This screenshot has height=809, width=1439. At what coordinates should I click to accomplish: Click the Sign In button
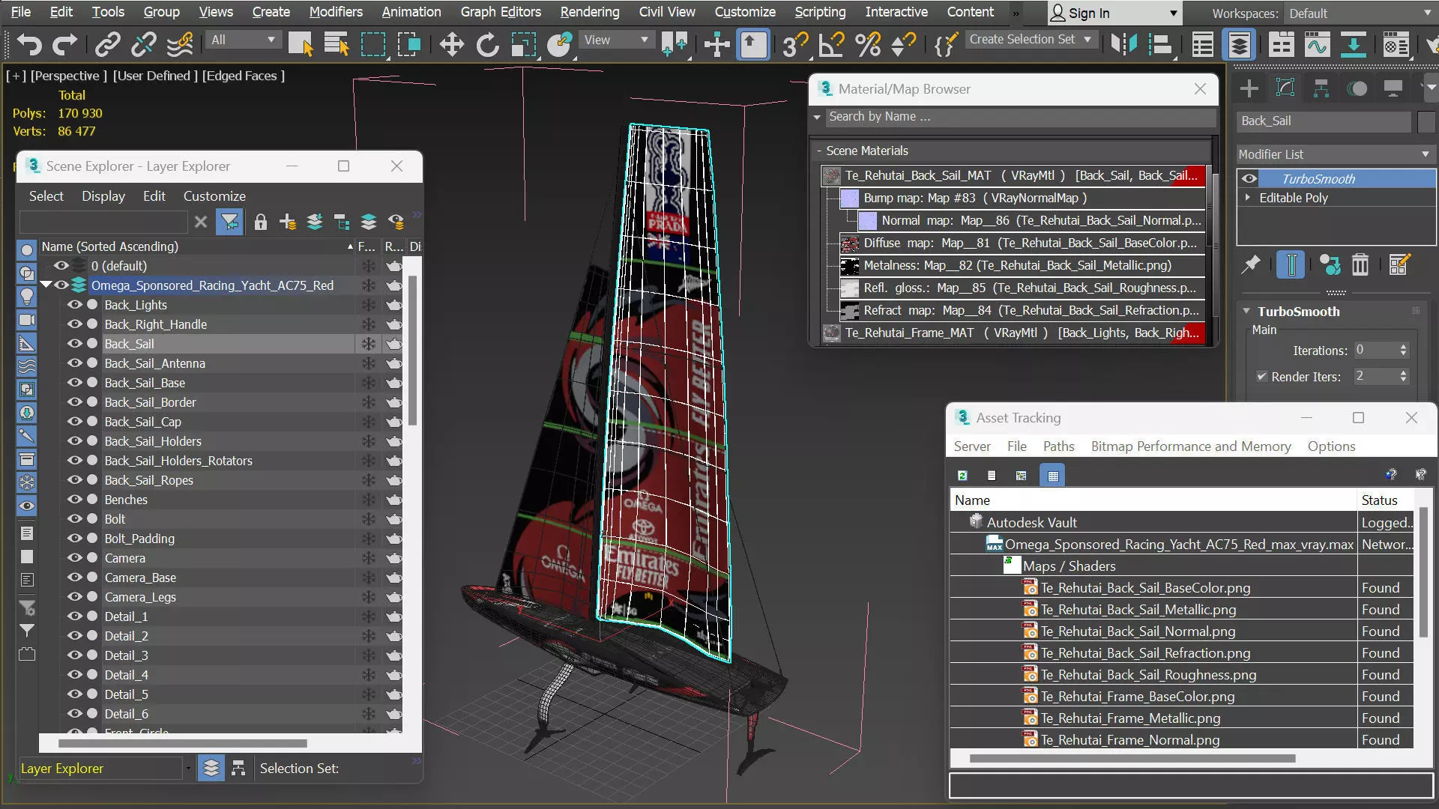point(1114,13)
